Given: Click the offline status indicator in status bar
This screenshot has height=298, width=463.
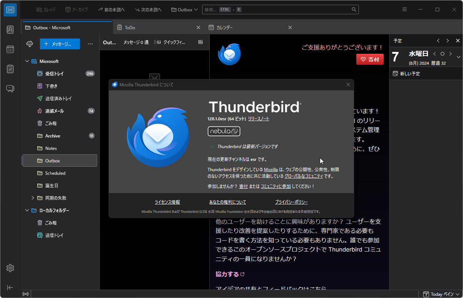Looking at the screenshot, I should tap(25, 294).
